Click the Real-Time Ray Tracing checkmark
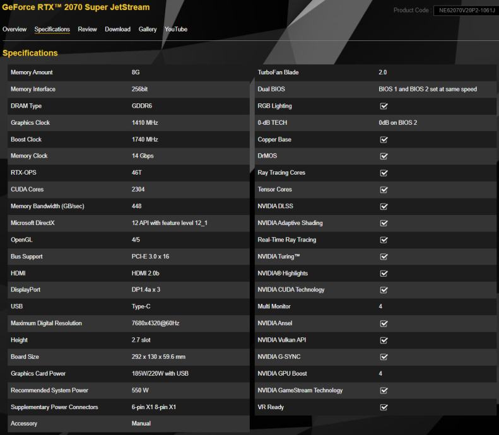The width and height of the screenshot is (499, 435). pos(384,240)
